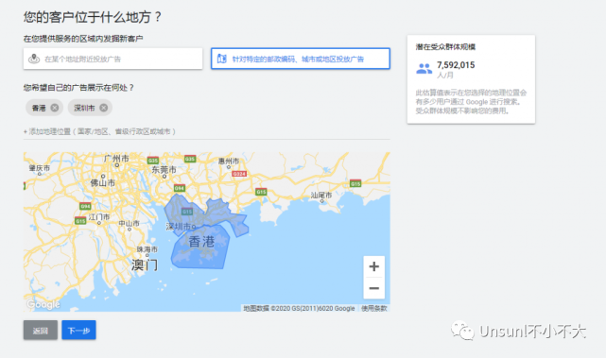This screenshot has width=606, height=358.
Task: Click the G324 road marker on map
Action: (x=239, y=174)
